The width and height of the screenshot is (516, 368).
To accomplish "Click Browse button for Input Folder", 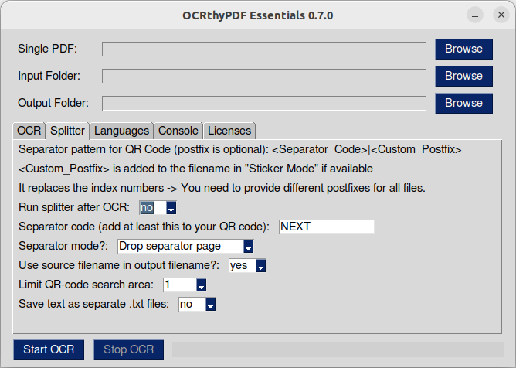I will pyautogui.click(x=463, y=76).
